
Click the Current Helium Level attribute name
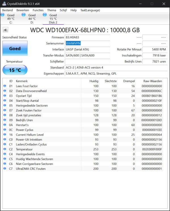[x=30, y=135]
